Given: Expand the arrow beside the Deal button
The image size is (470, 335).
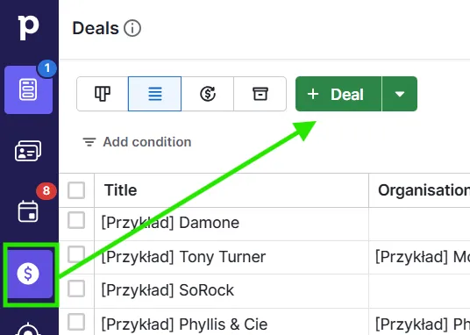Looking at the screenshot, I should click(400, 94).
